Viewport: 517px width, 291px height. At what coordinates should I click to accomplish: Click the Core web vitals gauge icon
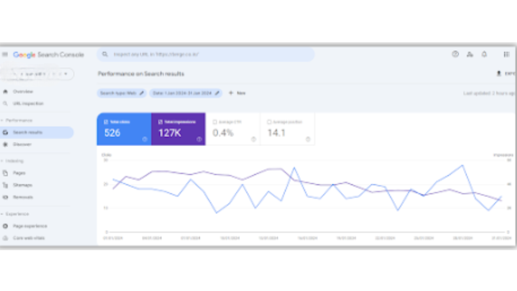pyautogui.click(x=5, y=238)
